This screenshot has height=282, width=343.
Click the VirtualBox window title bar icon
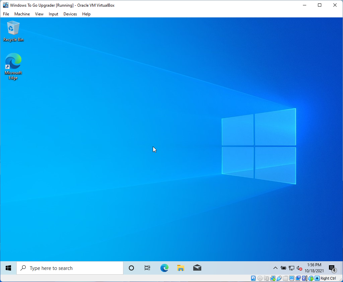5,5
